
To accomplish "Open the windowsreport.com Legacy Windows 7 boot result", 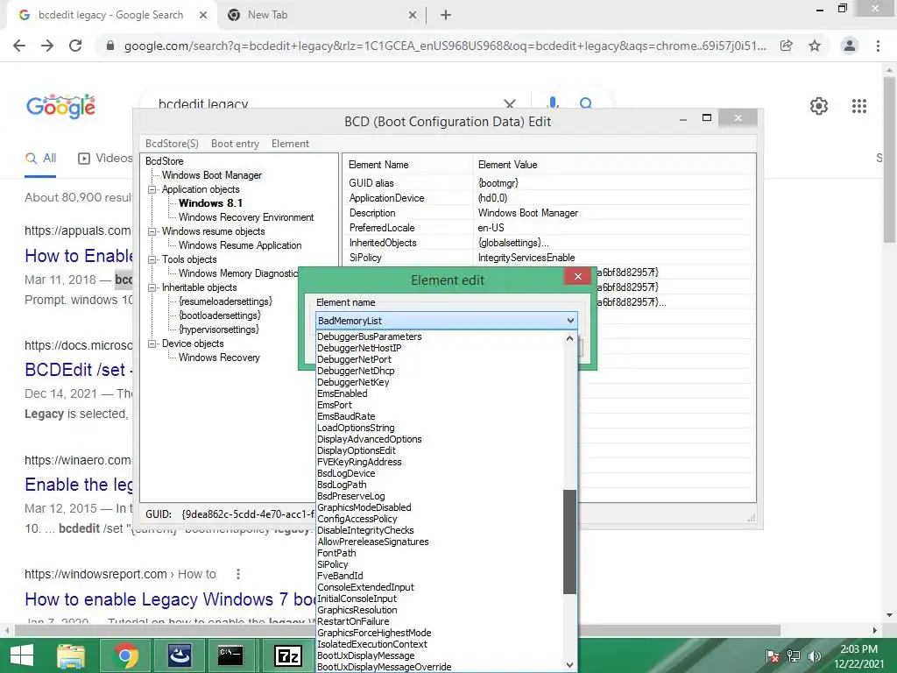I will pos(170,599).
